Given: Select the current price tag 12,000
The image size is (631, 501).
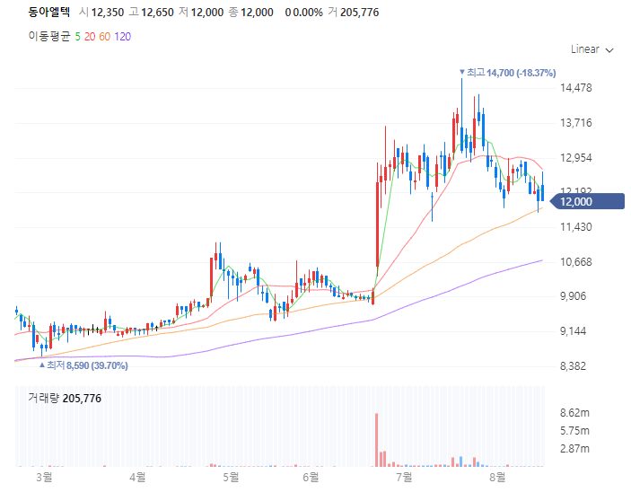Looking at the screenshot, I should coord(587,201).
